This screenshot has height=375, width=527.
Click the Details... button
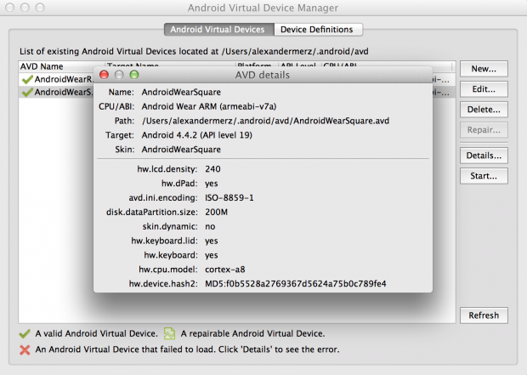point(483,156)
